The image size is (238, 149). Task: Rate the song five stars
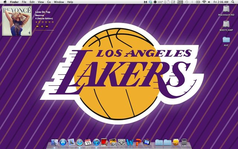(53, 22)
